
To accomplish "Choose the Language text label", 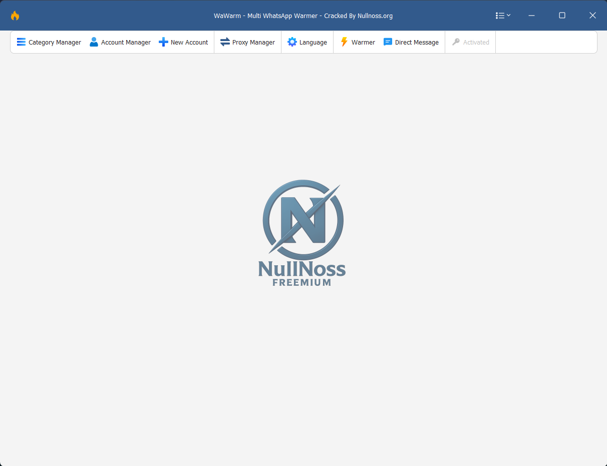I will click(x=313, y=43).
